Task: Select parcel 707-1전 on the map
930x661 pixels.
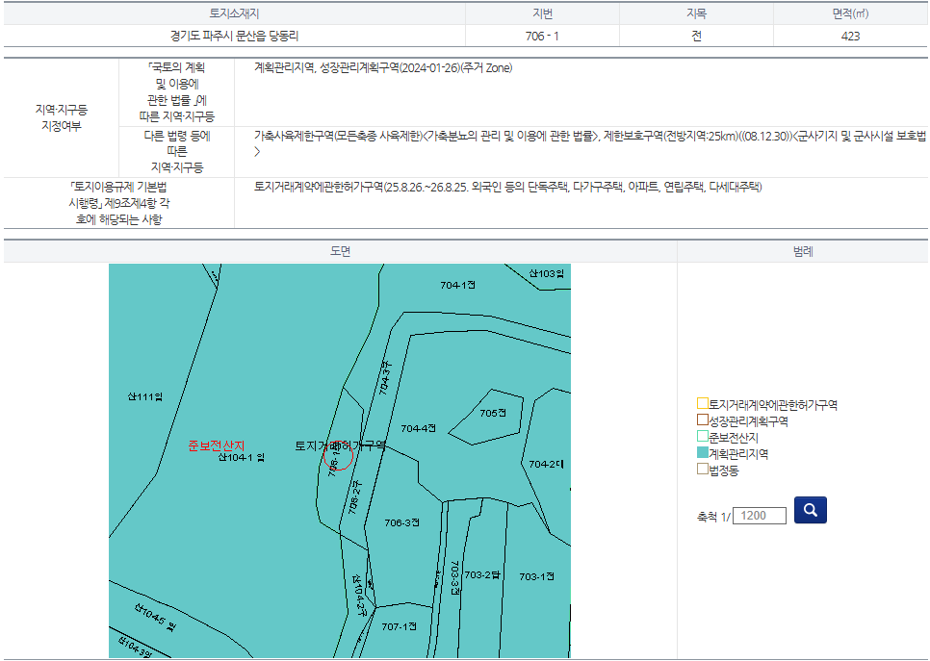Action: coord(398,626)
